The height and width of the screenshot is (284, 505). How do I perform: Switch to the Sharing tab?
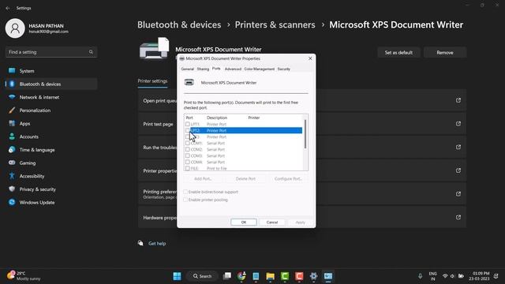coord(203,69)
